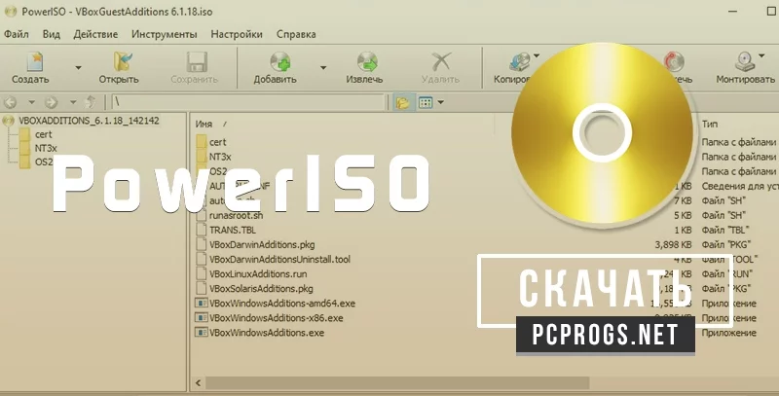Screen dimensions: 779x396
Task: Click the horizontal scrollbar left arrow
Action: pos(198,382)
